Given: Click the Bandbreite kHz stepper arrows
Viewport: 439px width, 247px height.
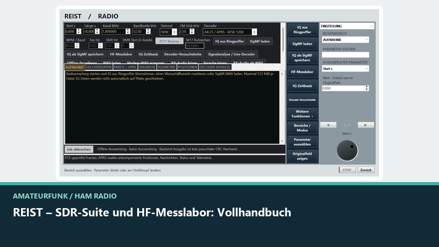Looking at the screenshot, I should [x=148, y=32].
